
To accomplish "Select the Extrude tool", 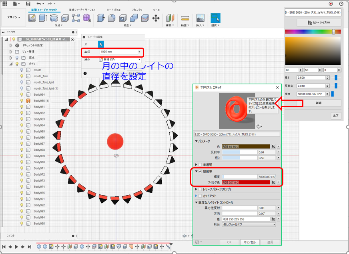I will point(43,18).
